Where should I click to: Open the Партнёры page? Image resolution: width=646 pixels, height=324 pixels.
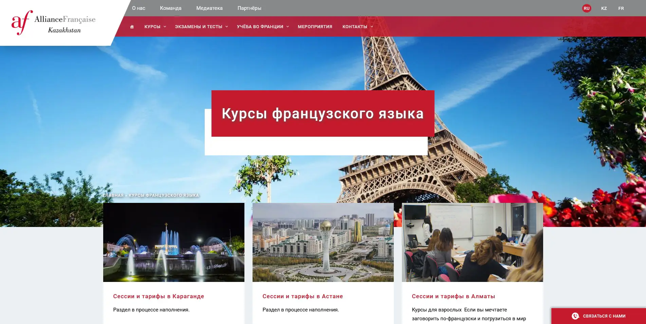click(250, 8)
